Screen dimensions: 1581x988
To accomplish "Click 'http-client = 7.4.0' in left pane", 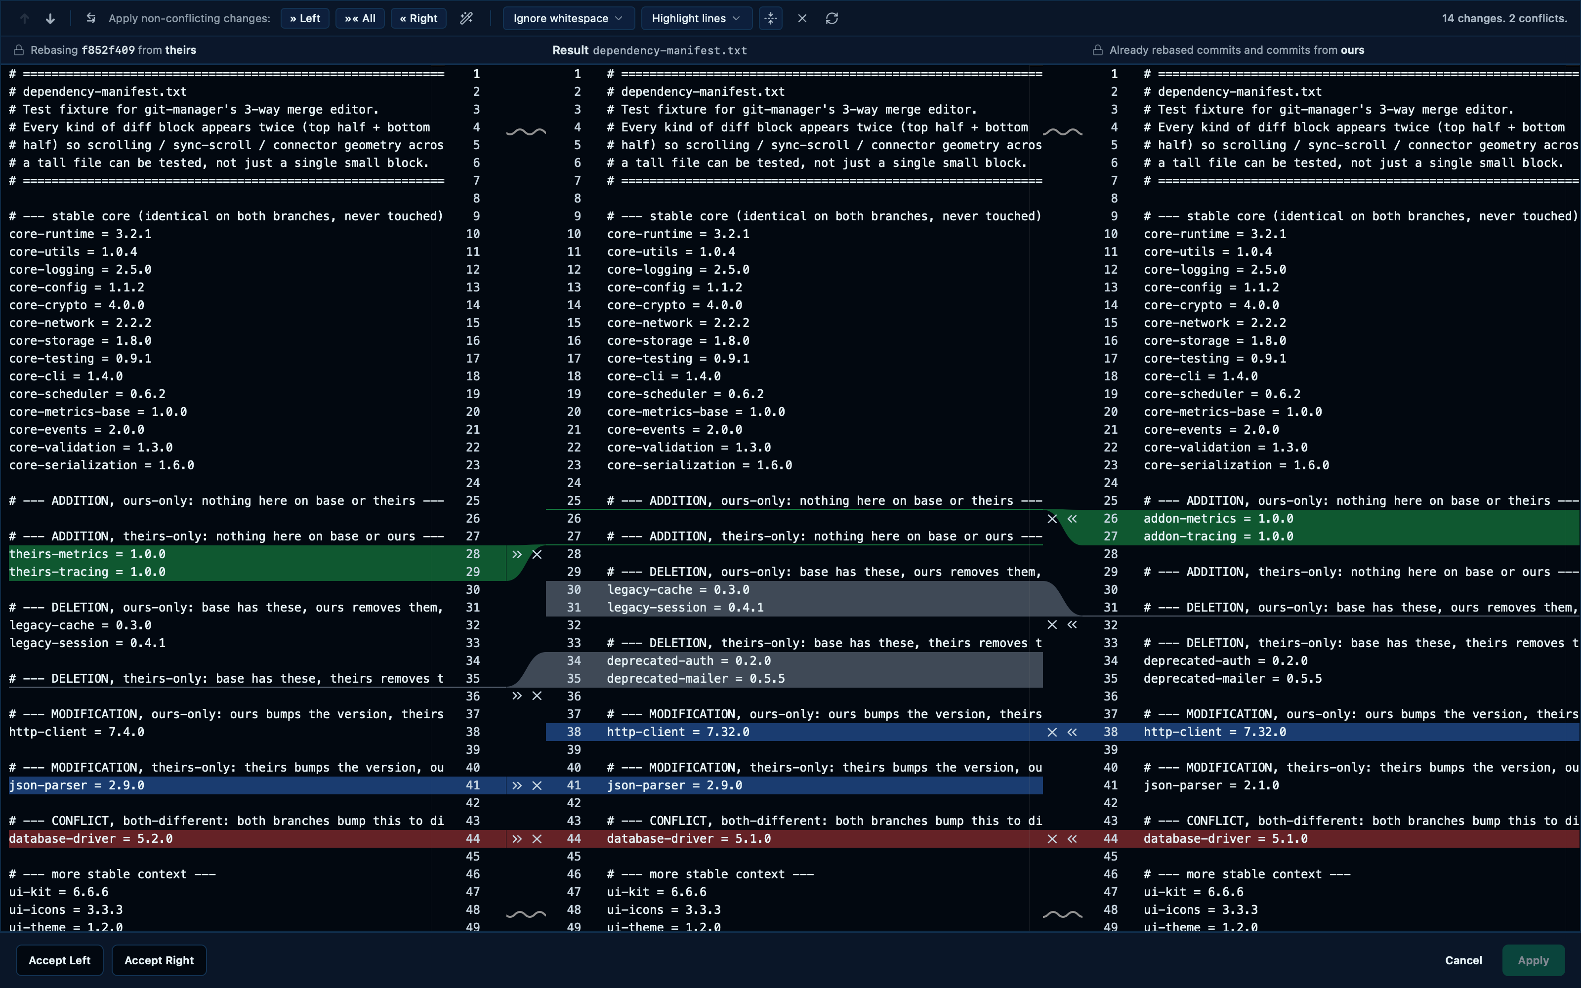I will [77, 732].
